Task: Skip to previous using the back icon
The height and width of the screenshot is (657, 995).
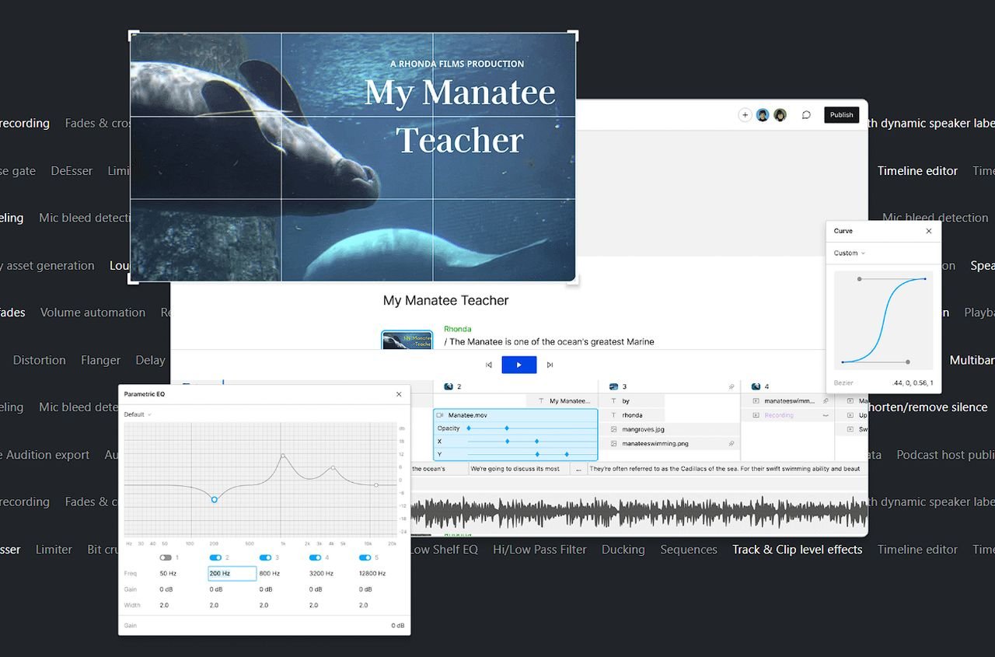Action: click(x=489, y=365)
